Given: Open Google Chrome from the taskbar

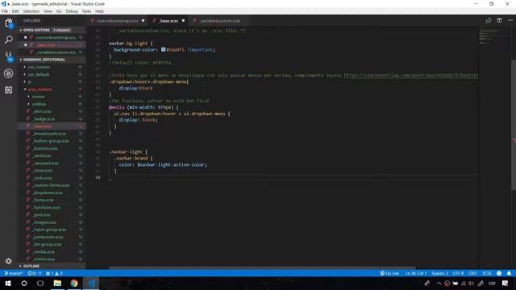Looking at the screenshot, I should [74, 283].
